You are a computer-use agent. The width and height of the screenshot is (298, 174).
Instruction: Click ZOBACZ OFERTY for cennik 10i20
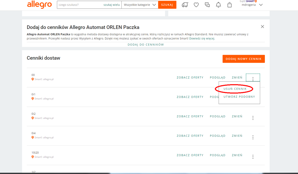(x=190, y=155)
